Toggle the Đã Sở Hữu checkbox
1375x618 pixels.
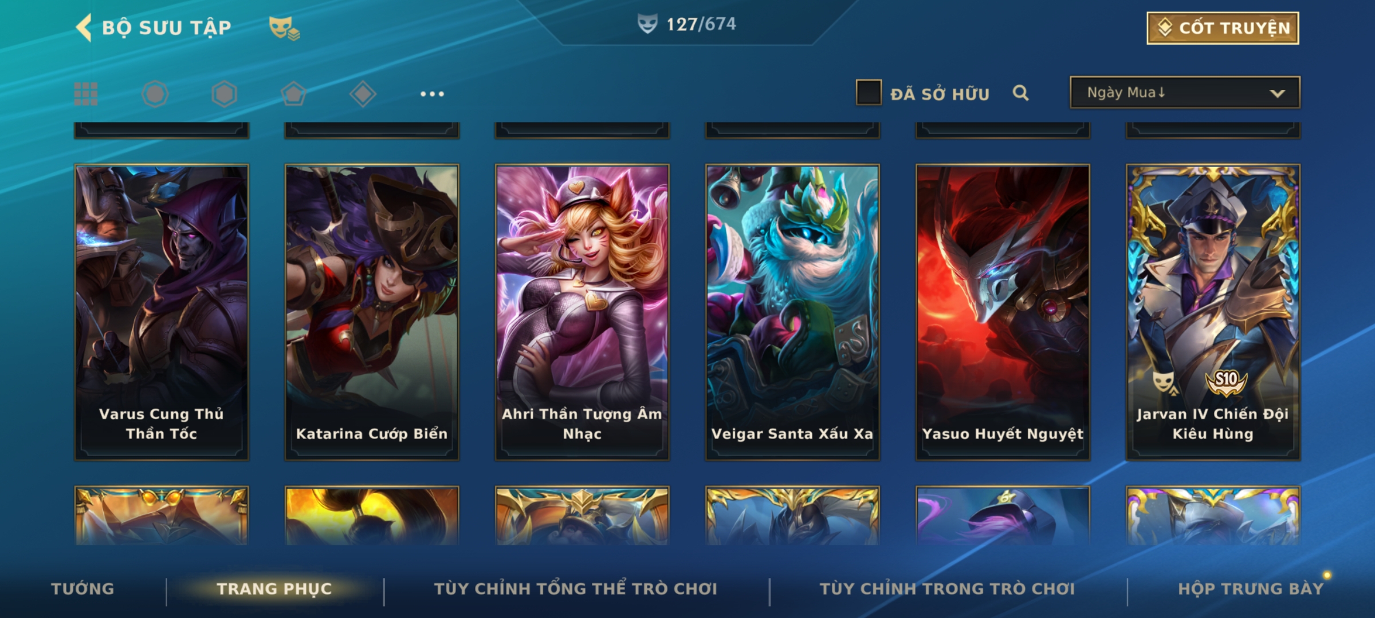point(869,92)
